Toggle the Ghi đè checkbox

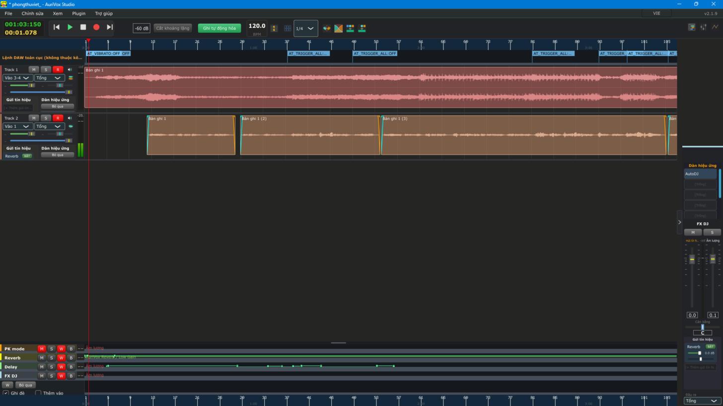click(6, 393)
